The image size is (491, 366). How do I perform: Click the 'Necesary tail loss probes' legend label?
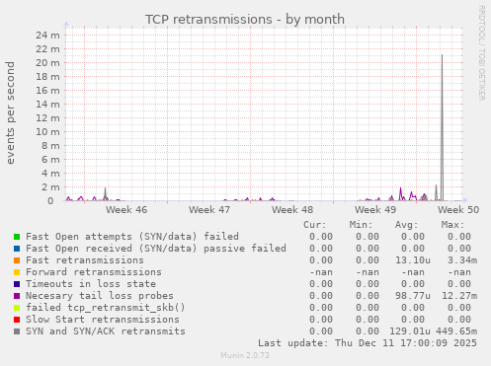(x=100, y=296)
